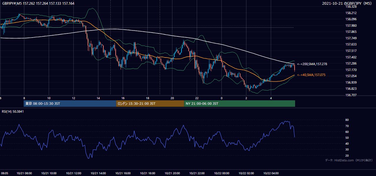This screenshot has height=176, width=376.
Task: Click the RSI(14) 50.3841 indicator label
Action: pyautogui.click(x=13, y=111)
